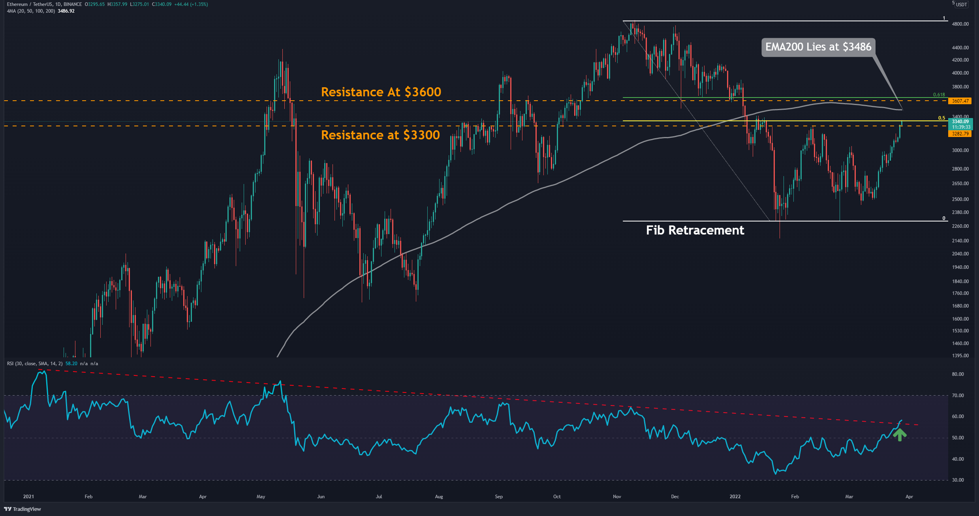Click the 3800.00 price axis label
This screenshot has width=979, height=516.
pos(960,87)
